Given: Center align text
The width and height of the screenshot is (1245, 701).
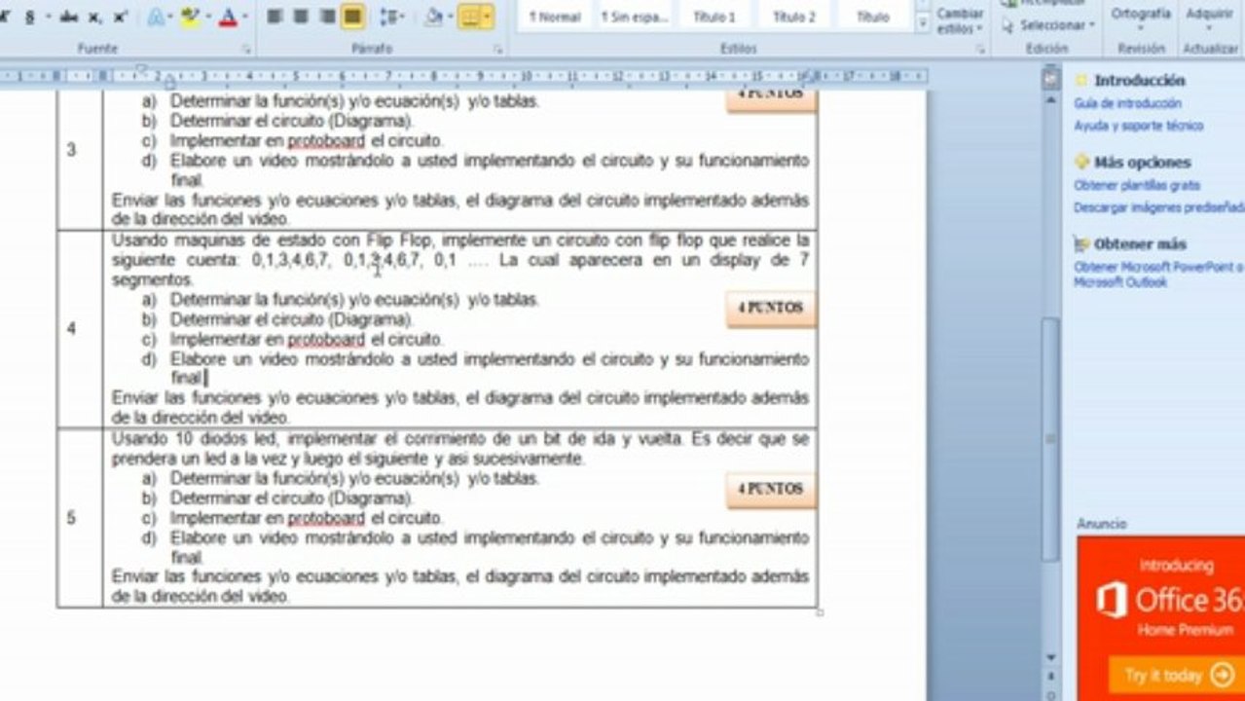Looking at the screenshot, I should point(301,17).
